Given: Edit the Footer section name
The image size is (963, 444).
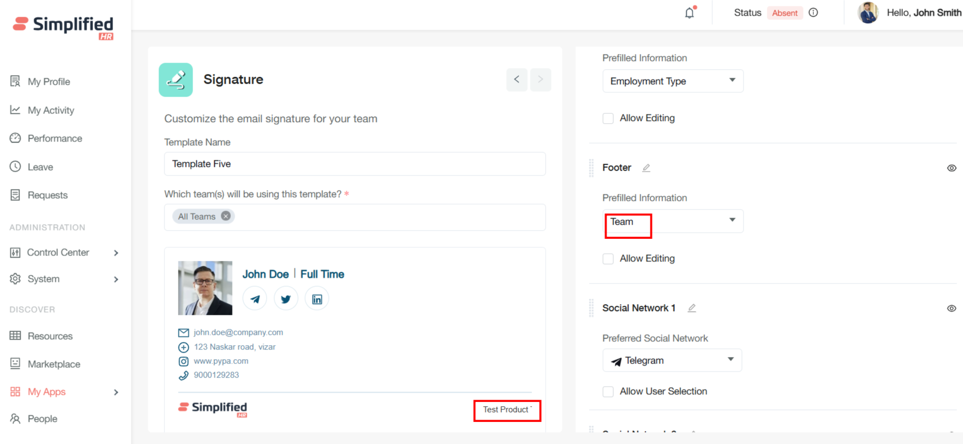Looking at the screenshot, I should 646,168.
